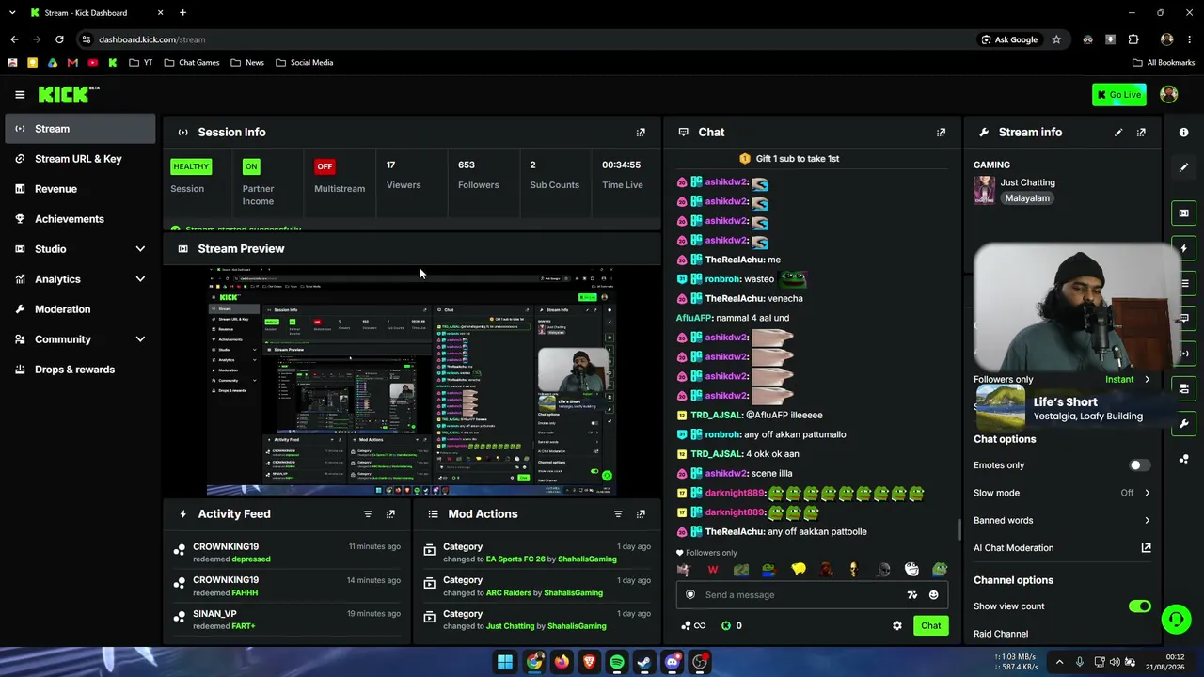This screenshot has width=1204, height=677.
Task: Open chat settings with the gear icon
Action: 897,626
